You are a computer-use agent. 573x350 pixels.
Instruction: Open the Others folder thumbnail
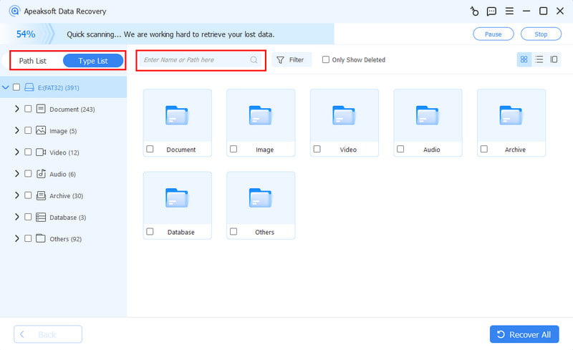point(261,198)
